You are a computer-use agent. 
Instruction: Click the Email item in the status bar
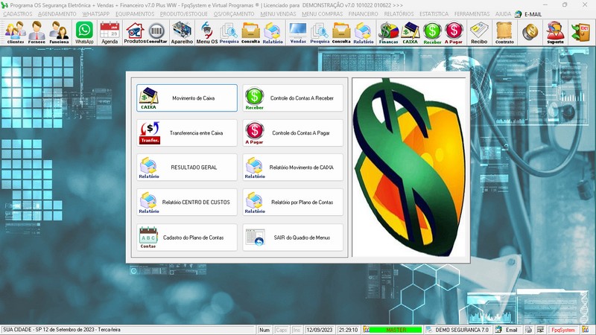(x=506, y=330)
